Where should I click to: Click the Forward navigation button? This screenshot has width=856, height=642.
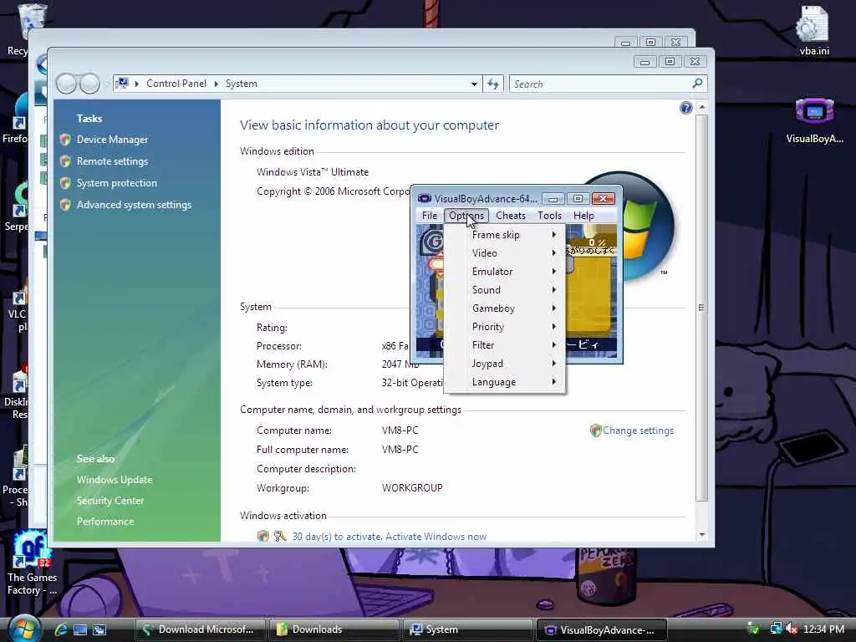89,84
